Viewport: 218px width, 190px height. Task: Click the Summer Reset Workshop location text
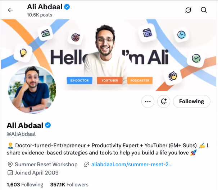[x=46, y=165]
